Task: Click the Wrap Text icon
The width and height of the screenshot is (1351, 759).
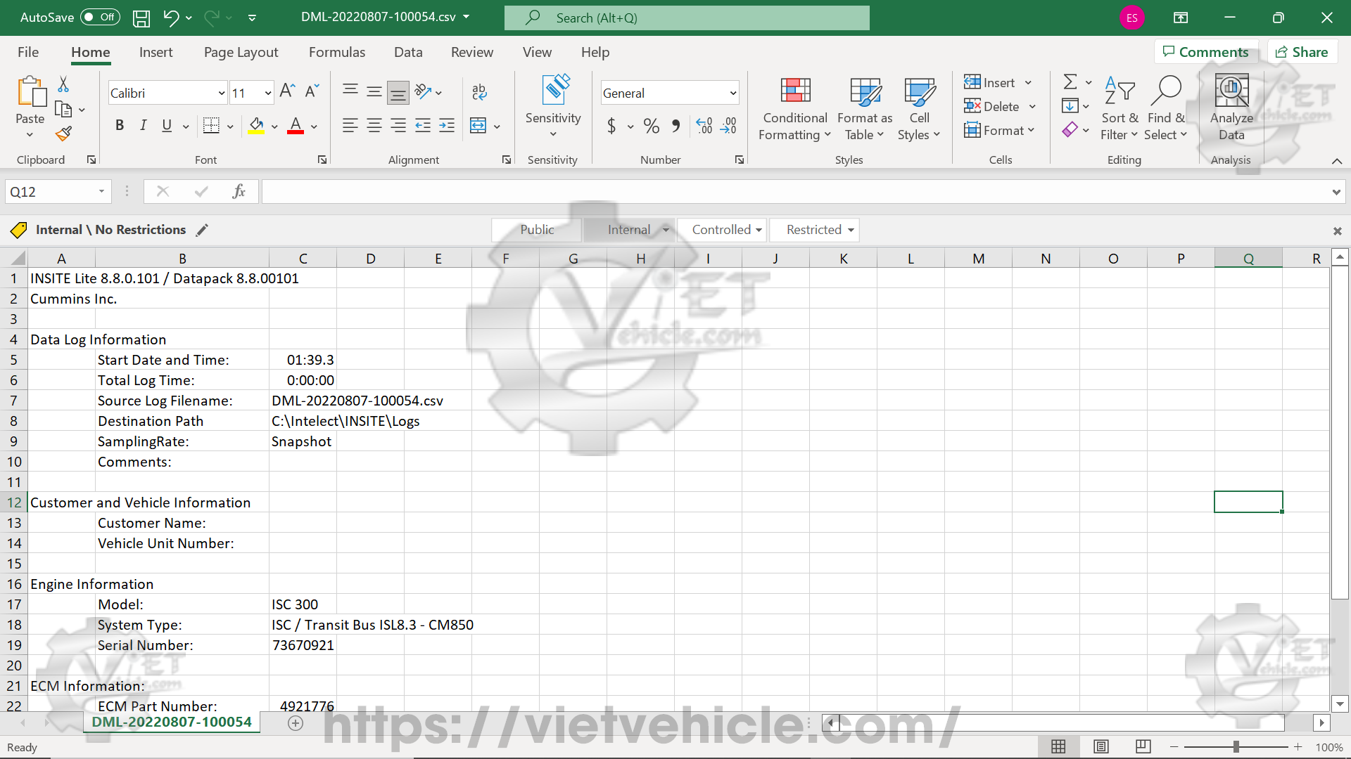Action: point(479,91)
